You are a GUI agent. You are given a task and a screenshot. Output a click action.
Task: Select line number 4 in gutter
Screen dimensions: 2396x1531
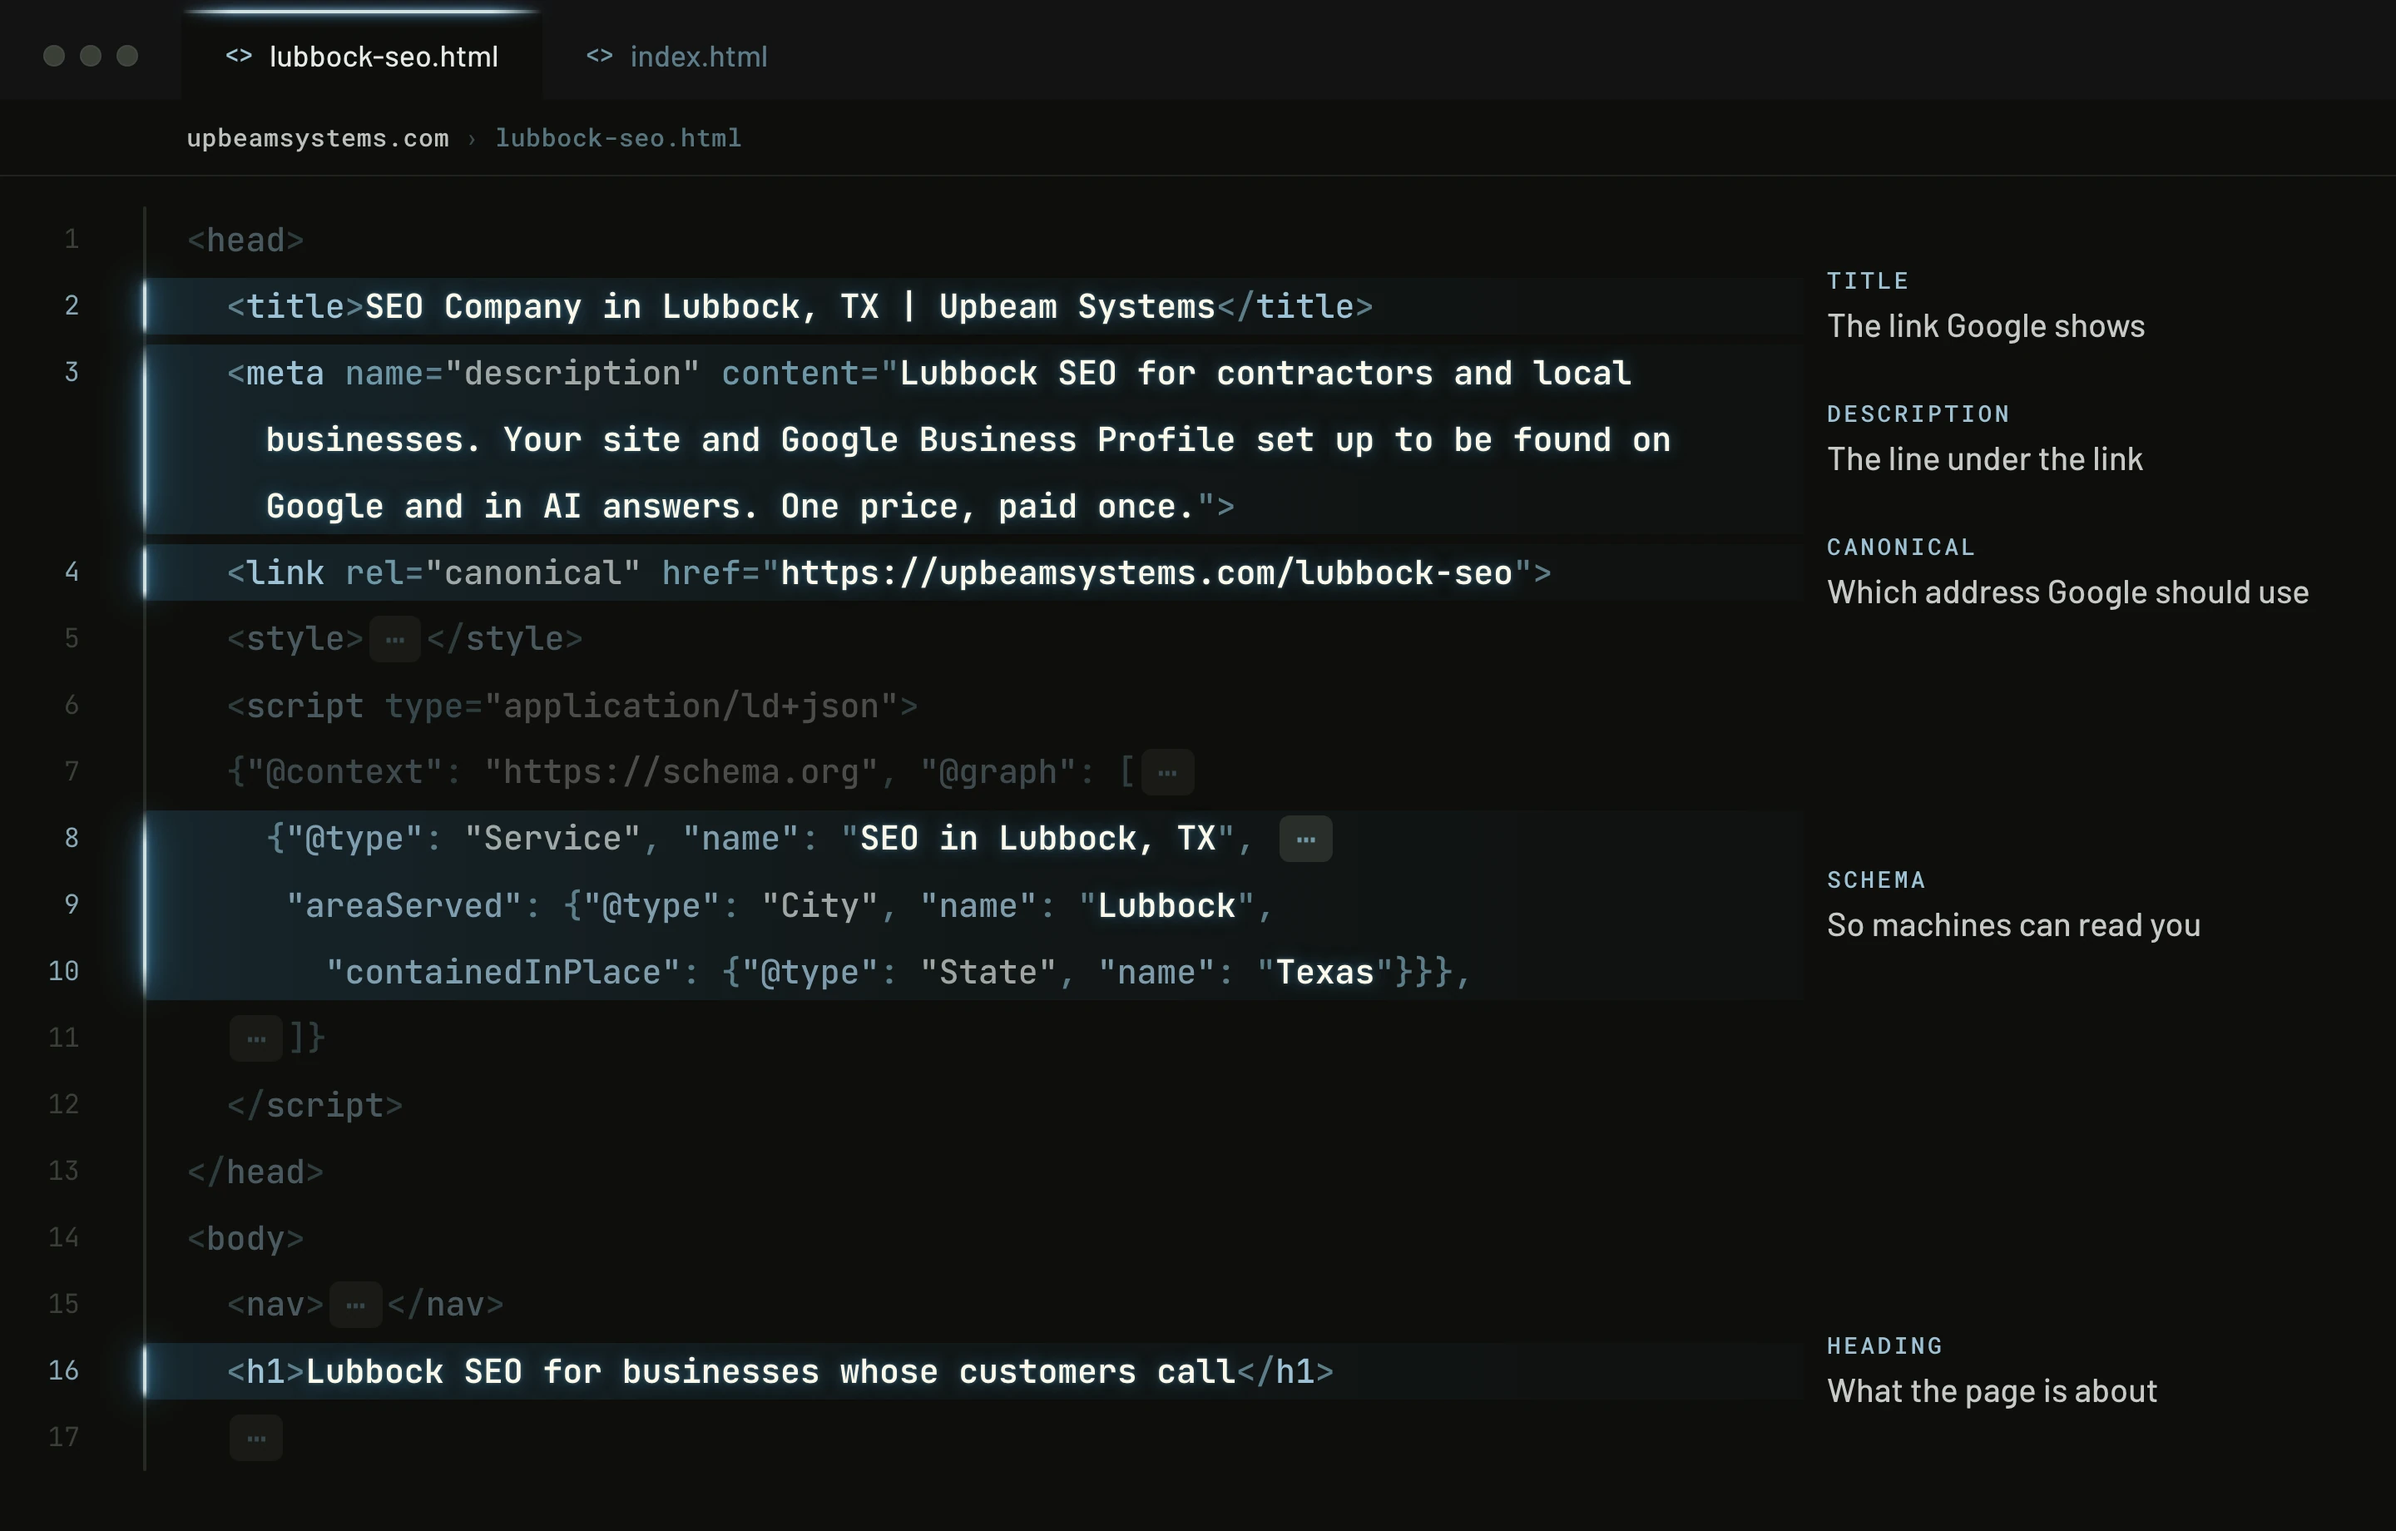pos(72,572)
